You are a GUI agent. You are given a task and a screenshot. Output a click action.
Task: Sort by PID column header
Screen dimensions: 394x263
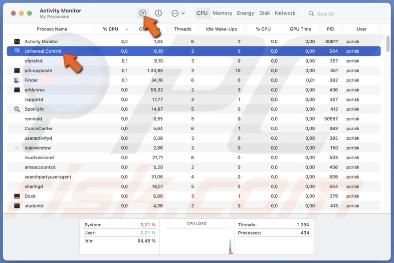tap(331, 29)
